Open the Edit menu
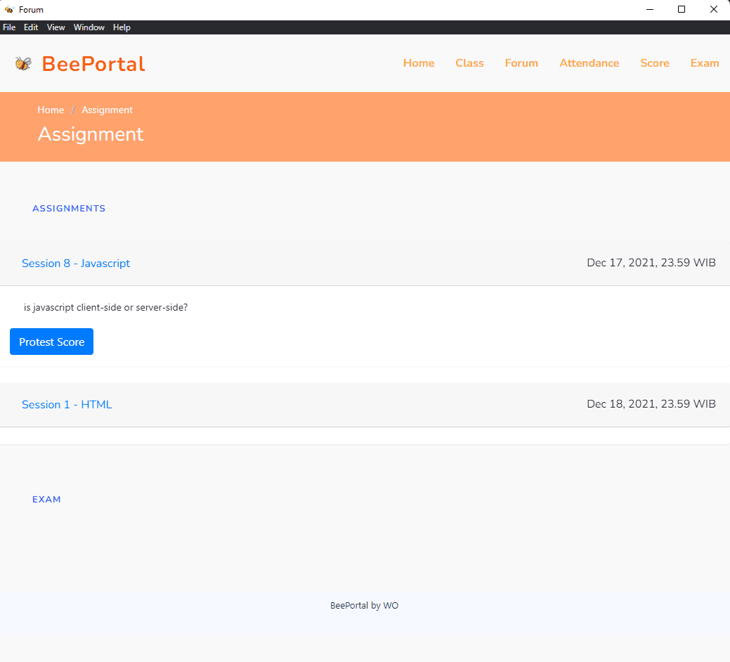This screenshot has height=662, width=730. tap(31, 27)
